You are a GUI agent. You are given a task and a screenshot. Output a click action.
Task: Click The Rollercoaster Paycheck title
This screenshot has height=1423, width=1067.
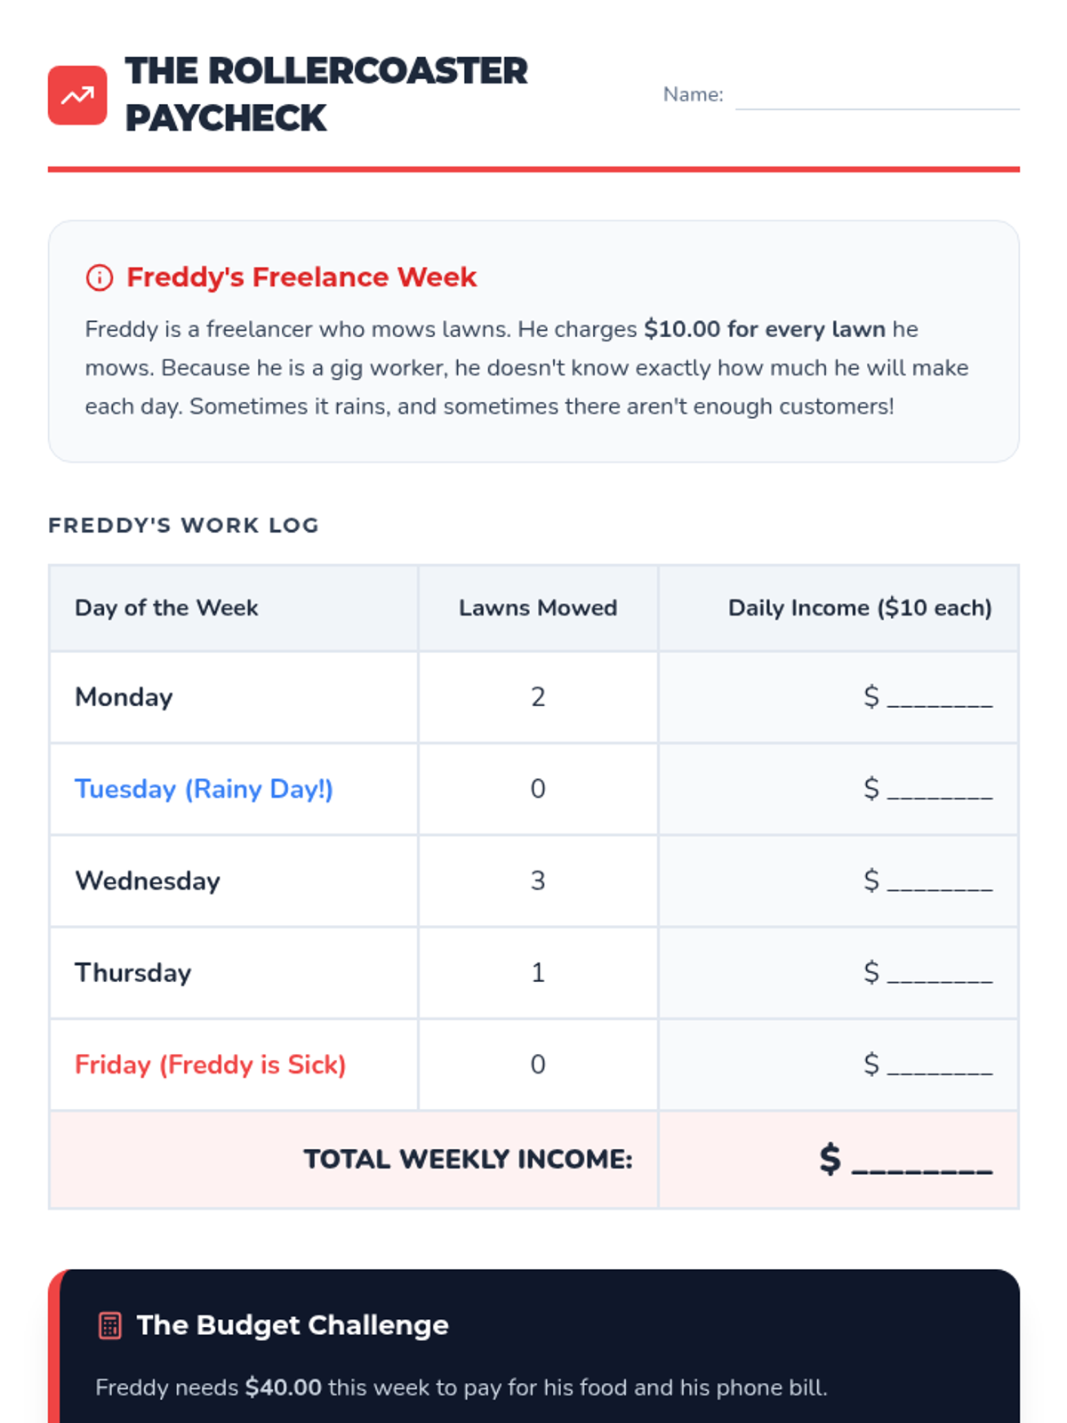click(x=325, y=94)
